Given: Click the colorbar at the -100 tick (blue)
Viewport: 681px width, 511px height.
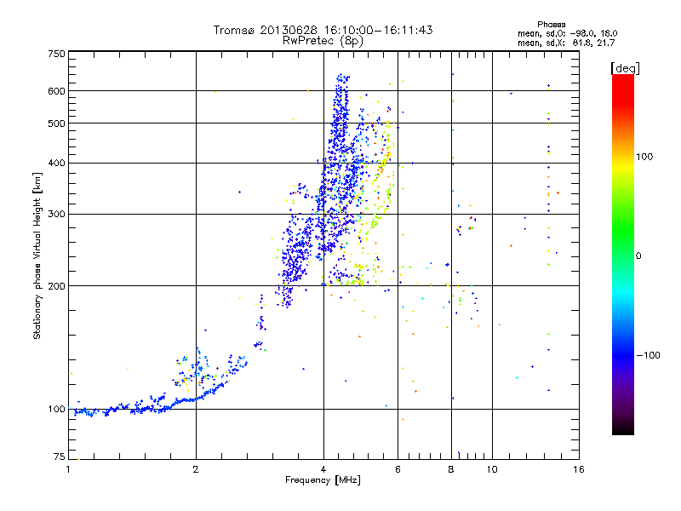Looking at the screenshot, I should 623,355.
